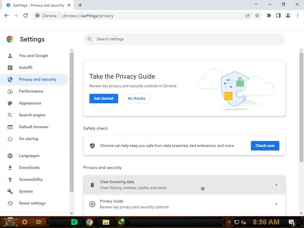This screenshot has height=228, width=304.
Task: Start the Privacy Guide with Get started
Action: (104, 99)
